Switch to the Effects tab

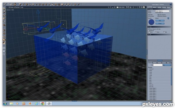point(168,8)
